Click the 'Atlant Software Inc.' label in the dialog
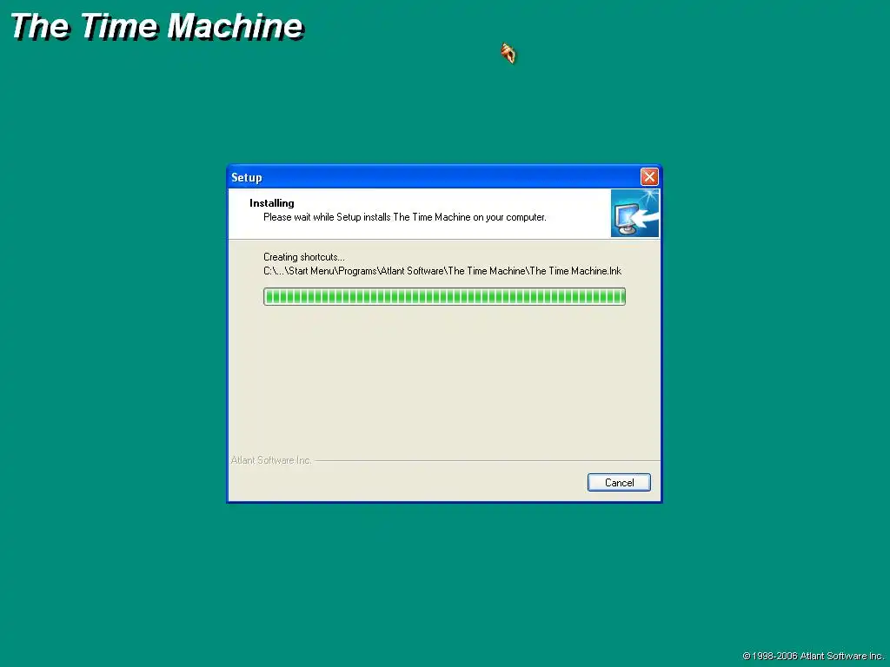Image resolution: width=890 pixels, height=667 pixels. pyautogui.click(x=271, y=460)
